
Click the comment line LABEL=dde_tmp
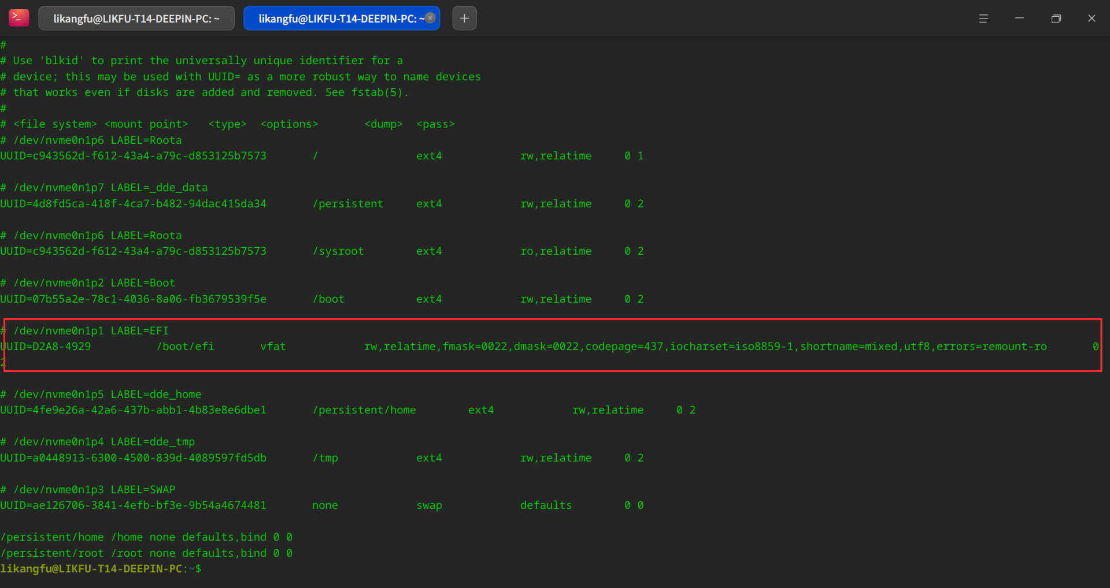tap(98, 442)
